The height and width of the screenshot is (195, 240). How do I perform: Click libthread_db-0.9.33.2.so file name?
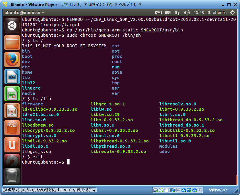pyautogui.click(x=191, y=120)
